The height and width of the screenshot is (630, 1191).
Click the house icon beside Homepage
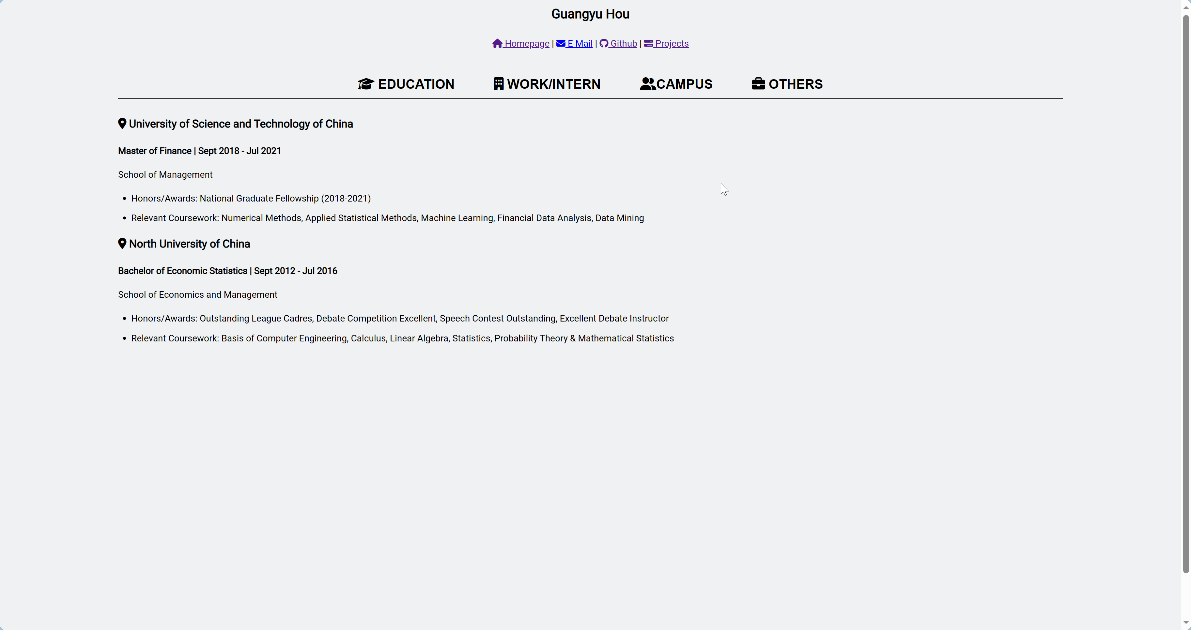(x=497, y=43)
